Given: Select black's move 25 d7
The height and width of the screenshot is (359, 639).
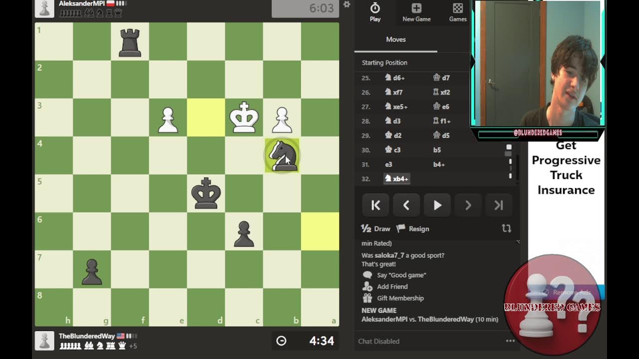Looking at the screenshot, I should pos(441,78).
